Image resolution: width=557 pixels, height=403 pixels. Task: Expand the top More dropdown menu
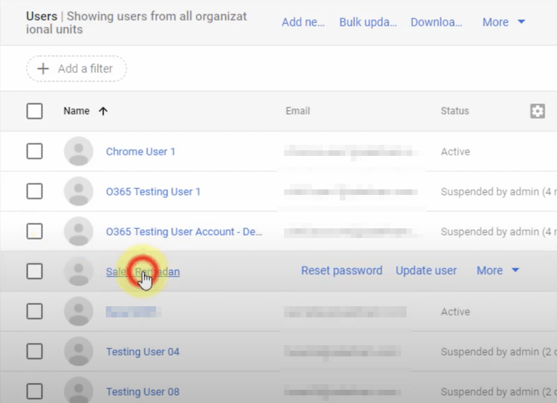coord(504,22)
